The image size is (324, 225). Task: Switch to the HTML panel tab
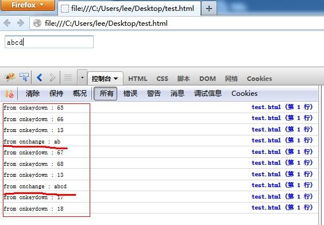138,79
